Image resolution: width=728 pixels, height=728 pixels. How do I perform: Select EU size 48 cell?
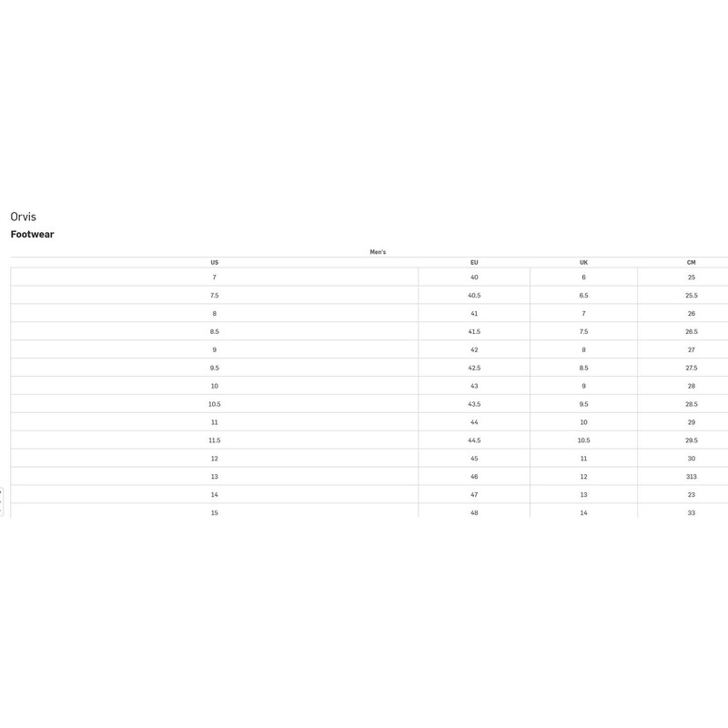coord(474,512)
